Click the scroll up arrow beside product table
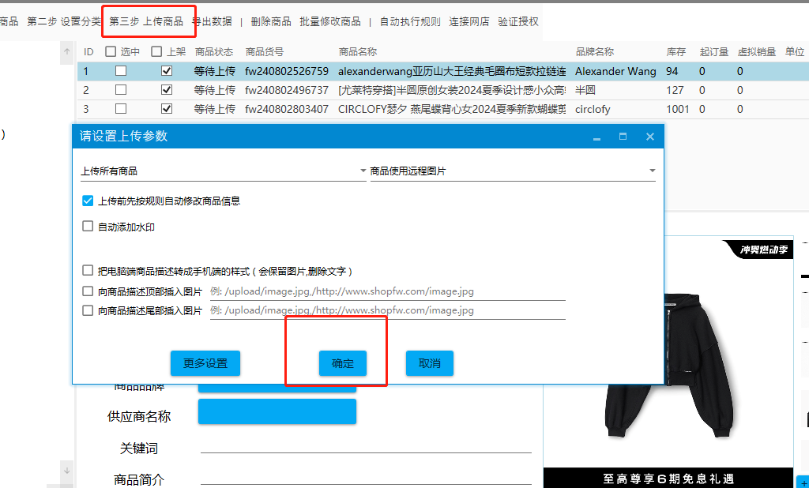Screen dimensions: 809x488 [x=67, y=52]
